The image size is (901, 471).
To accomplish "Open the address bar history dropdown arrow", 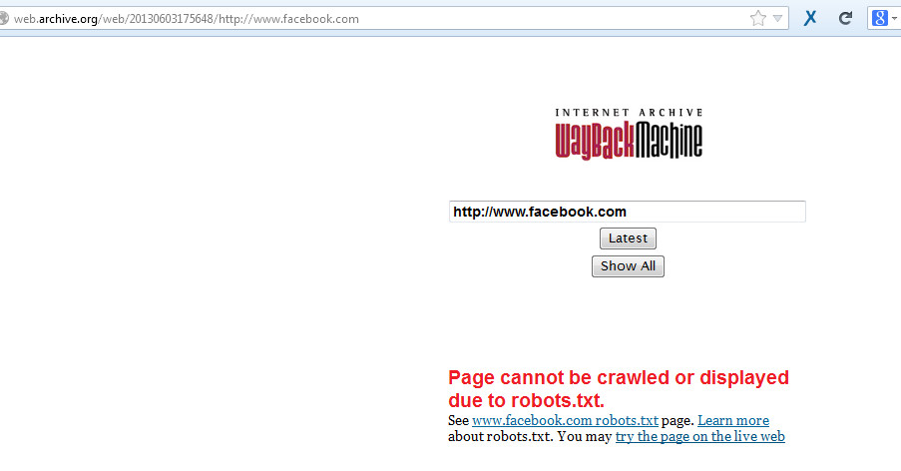I will 777,19.
